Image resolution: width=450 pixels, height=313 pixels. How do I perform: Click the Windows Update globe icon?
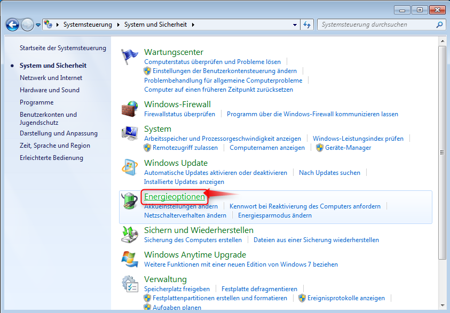130,167
